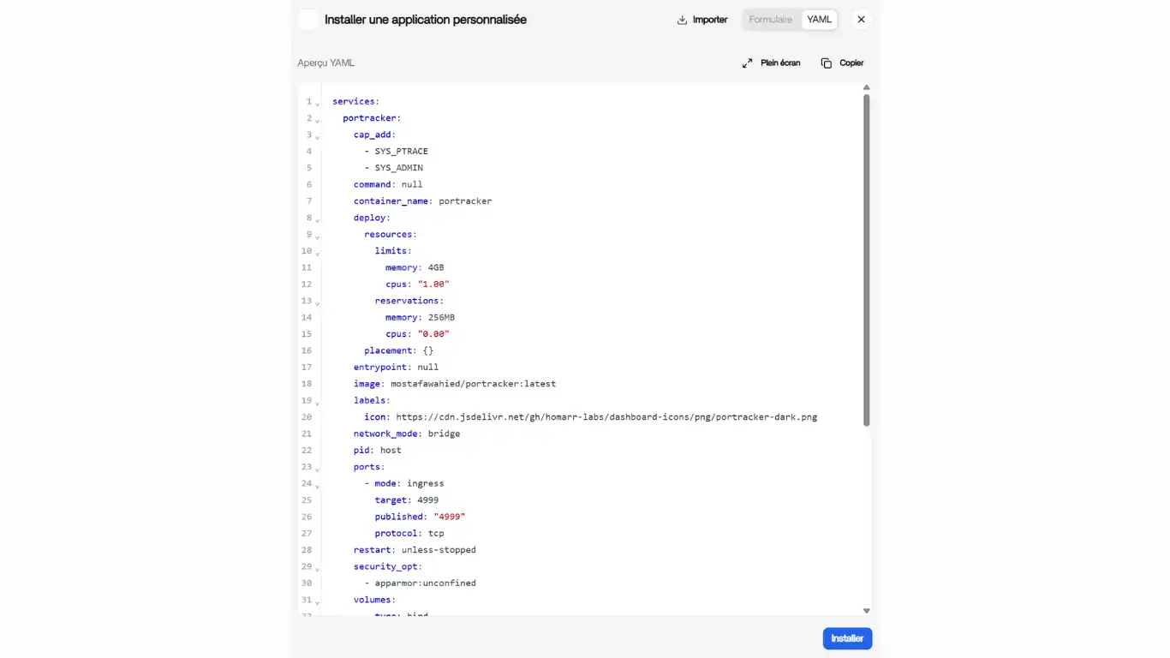Click the Installer button
The width and height of the screenshot is (1170, 658).
(848, 638)
